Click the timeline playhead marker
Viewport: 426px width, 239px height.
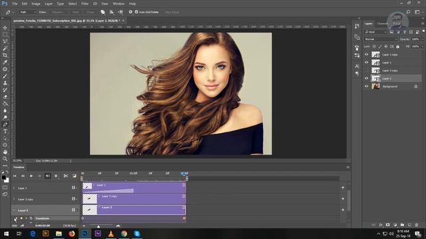point(184,173)
